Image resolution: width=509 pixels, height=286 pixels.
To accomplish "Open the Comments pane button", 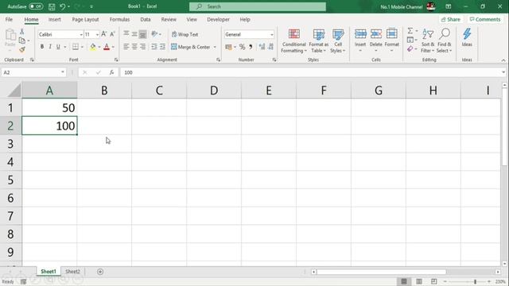I will (x=485, y=19).
